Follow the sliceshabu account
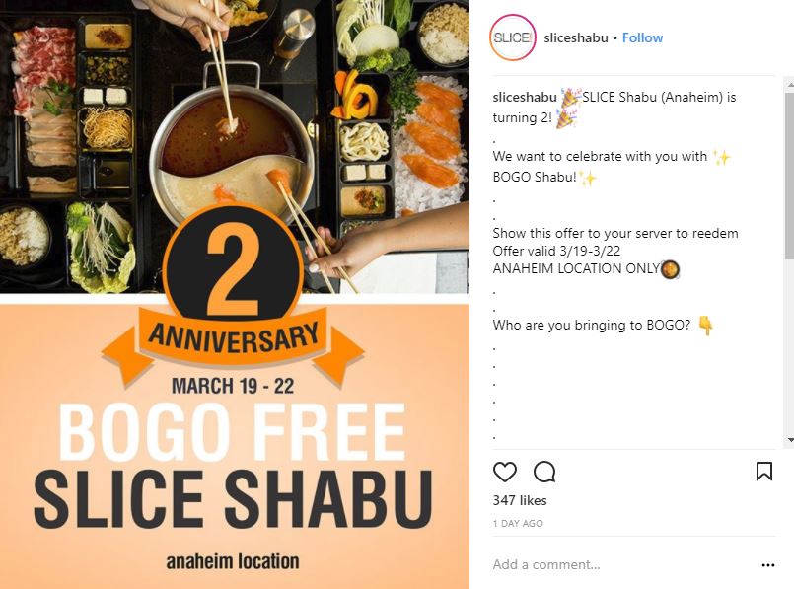Viewport: 794px width, 589px height. [642, 37]
